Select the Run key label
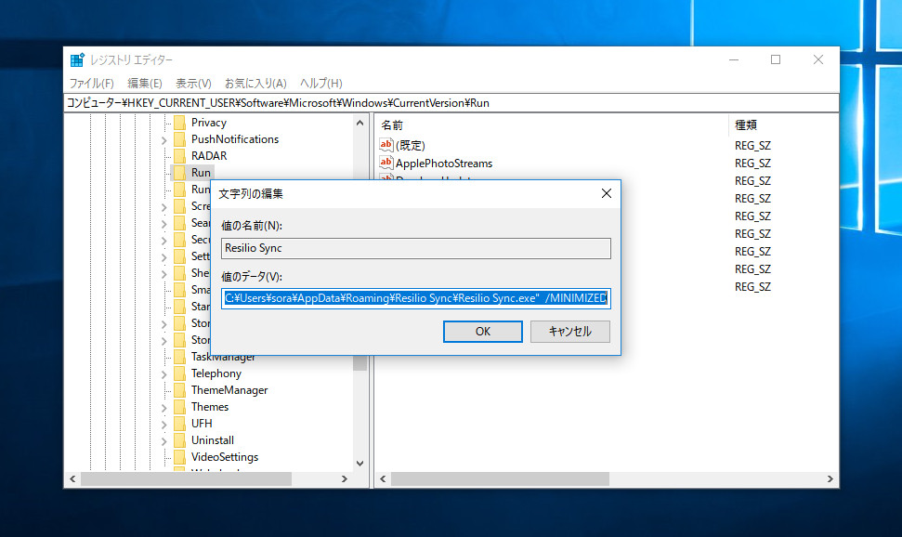Viewport: 902px width, 537px height. tap(201, 173)
